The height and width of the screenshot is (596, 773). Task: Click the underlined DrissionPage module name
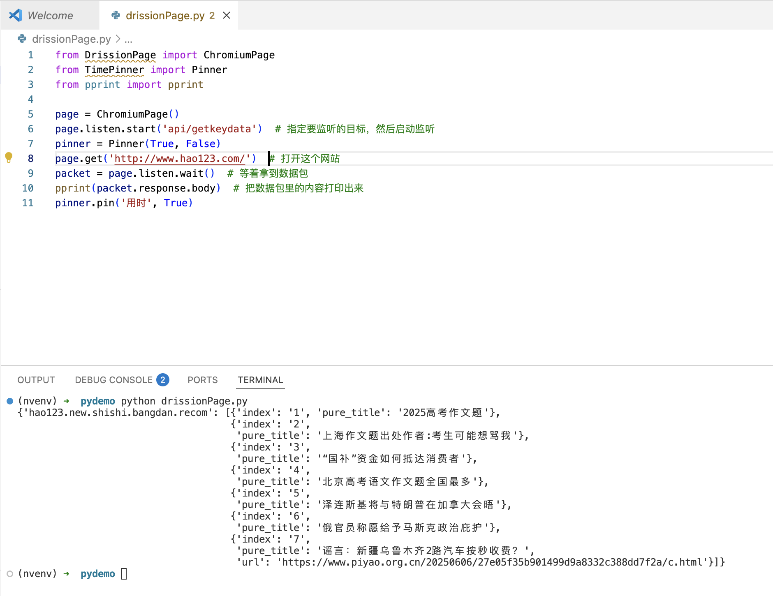pos(120,55)
